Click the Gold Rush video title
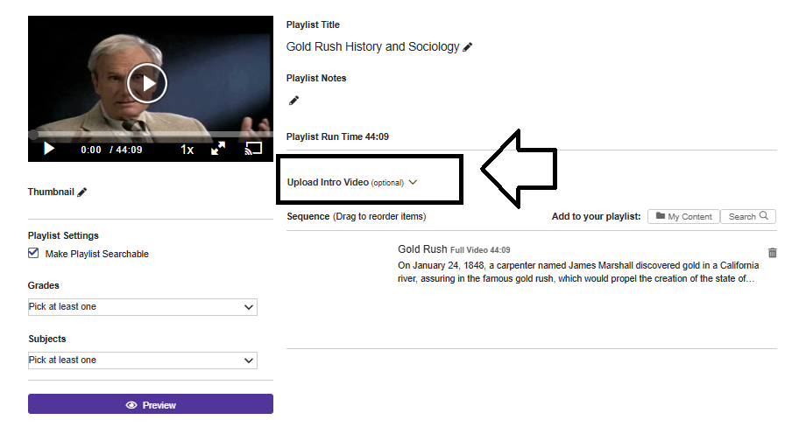 pos(422,248)
